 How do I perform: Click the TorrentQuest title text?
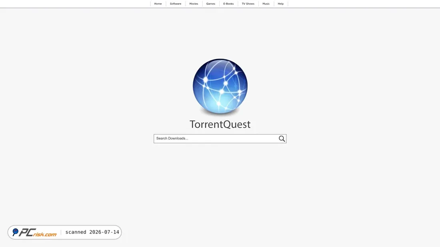point(220,124)
